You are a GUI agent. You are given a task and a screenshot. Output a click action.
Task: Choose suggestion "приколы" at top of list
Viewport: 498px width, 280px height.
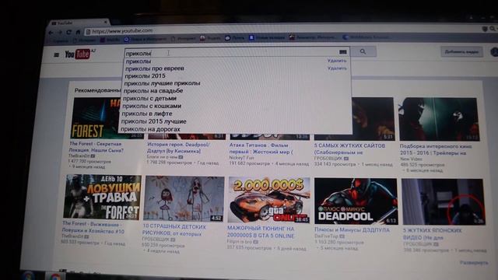pyautogui.click(x=139, y=61)
